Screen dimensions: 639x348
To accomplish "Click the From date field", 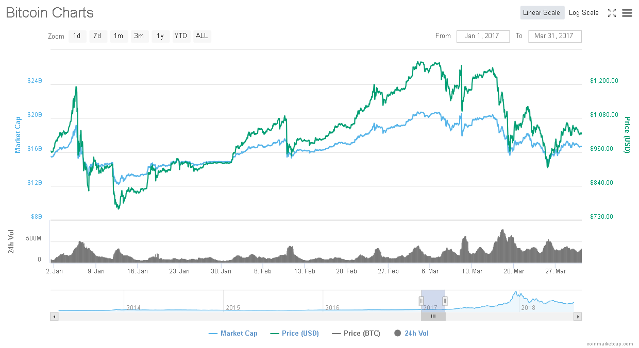I will coord(483,36).
